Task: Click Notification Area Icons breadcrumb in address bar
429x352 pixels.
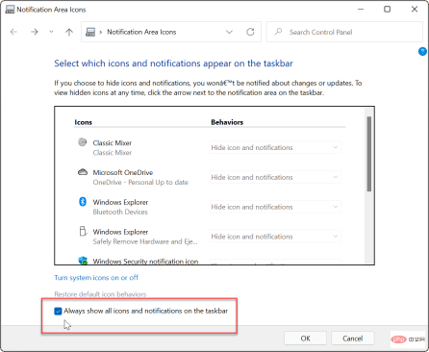Action: pyautogui.click(x=141, y=32)
